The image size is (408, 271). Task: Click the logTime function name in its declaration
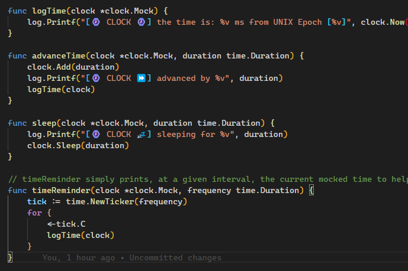click(x=49, y=11)
